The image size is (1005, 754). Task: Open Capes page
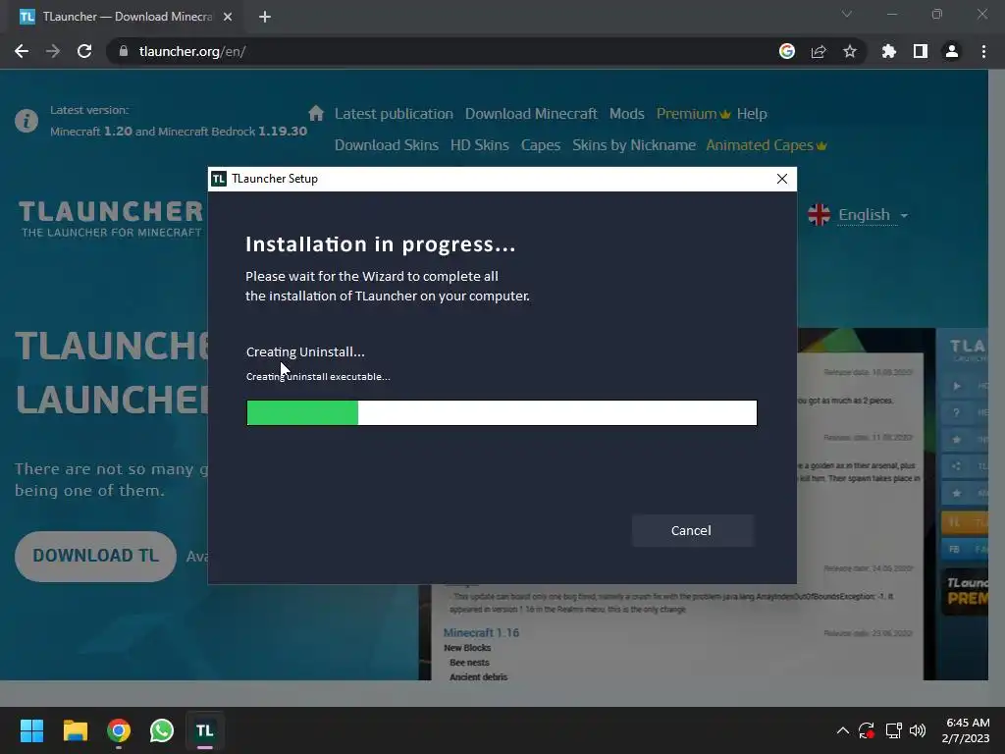pyautogui.click(x=541, y=145)
